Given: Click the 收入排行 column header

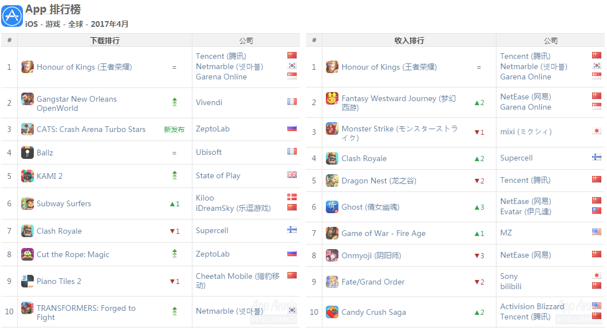Looking at the screenshot, I should tap(409, 41).
